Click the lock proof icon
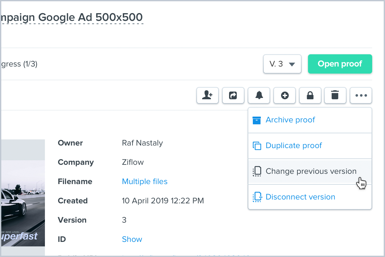This screenshot has height=257, width=385. [x=310, y=95]
